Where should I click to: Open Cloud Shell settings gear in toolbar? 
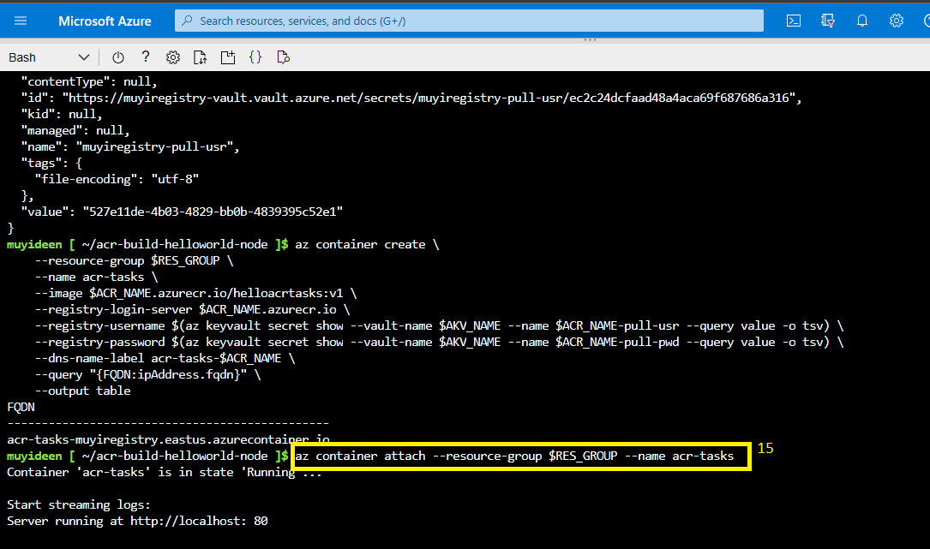172,57
